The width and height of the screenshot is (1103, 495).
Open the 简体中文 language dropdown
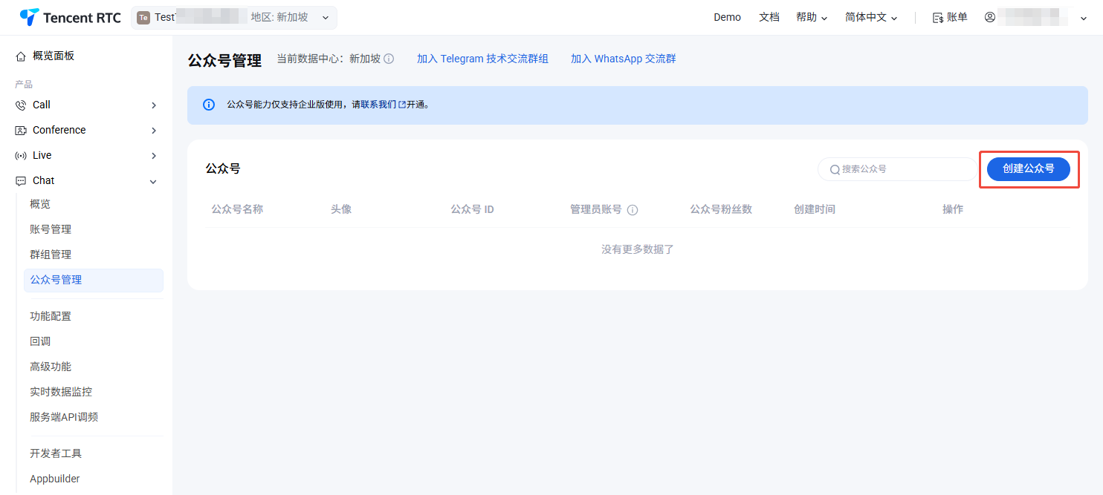[x=871, y=17]
